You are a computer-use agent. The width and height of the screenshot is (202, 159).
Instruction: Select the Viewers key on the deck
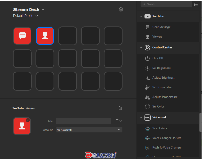point(45,36)
